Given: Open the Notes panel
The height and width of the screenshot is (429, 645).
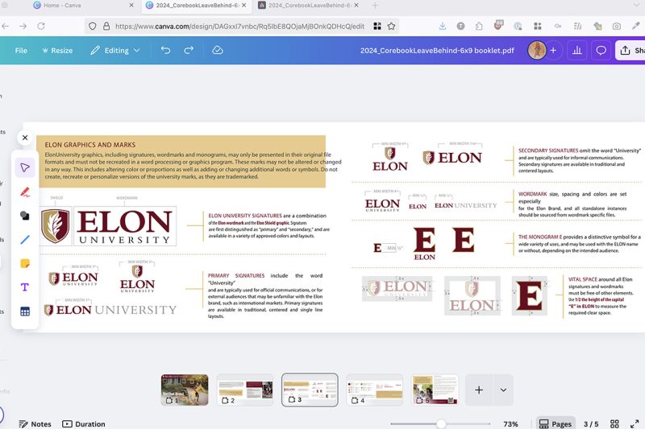Looking at the screenshot, I should click(35, 423).
